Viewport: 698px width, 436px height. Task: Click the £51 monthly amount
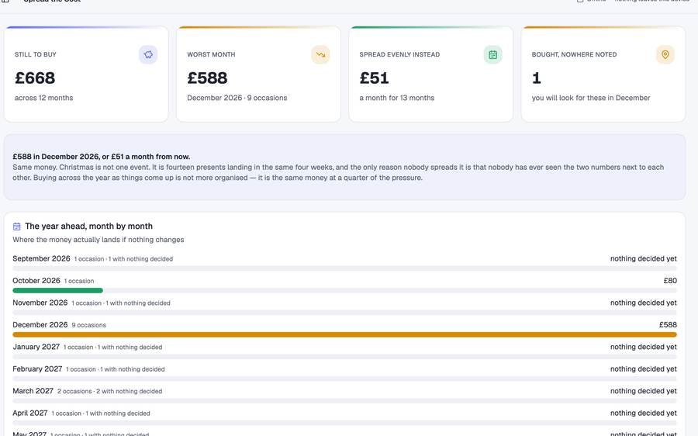coord(374,78)
